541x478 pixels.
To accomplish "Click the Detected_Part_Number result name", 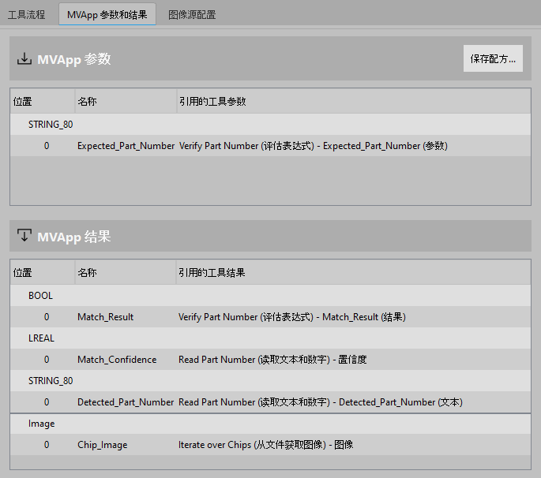I will 125,402.
